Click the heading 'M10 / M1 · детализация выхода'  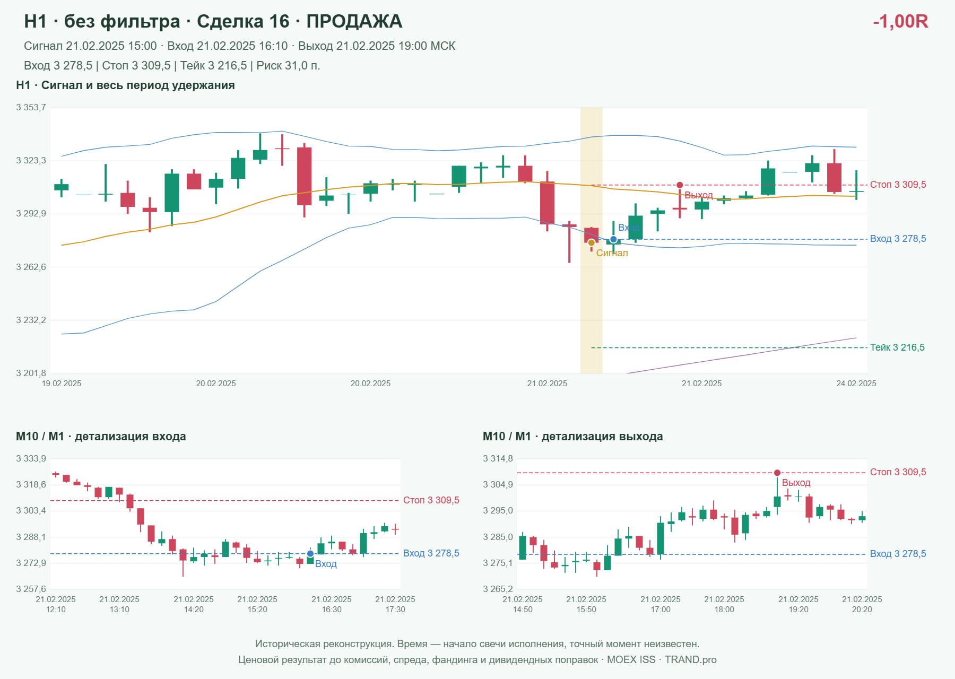pos(573,437)
